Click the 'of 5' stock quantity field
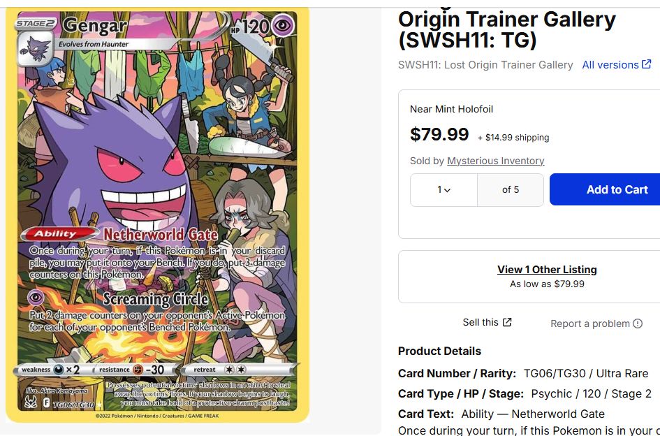Viewport: 660px width, 436px height. point(511,190)
